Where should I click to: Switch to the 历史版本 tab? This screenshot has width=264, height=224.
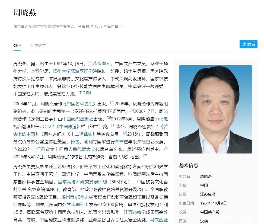[x=38, y=46]
